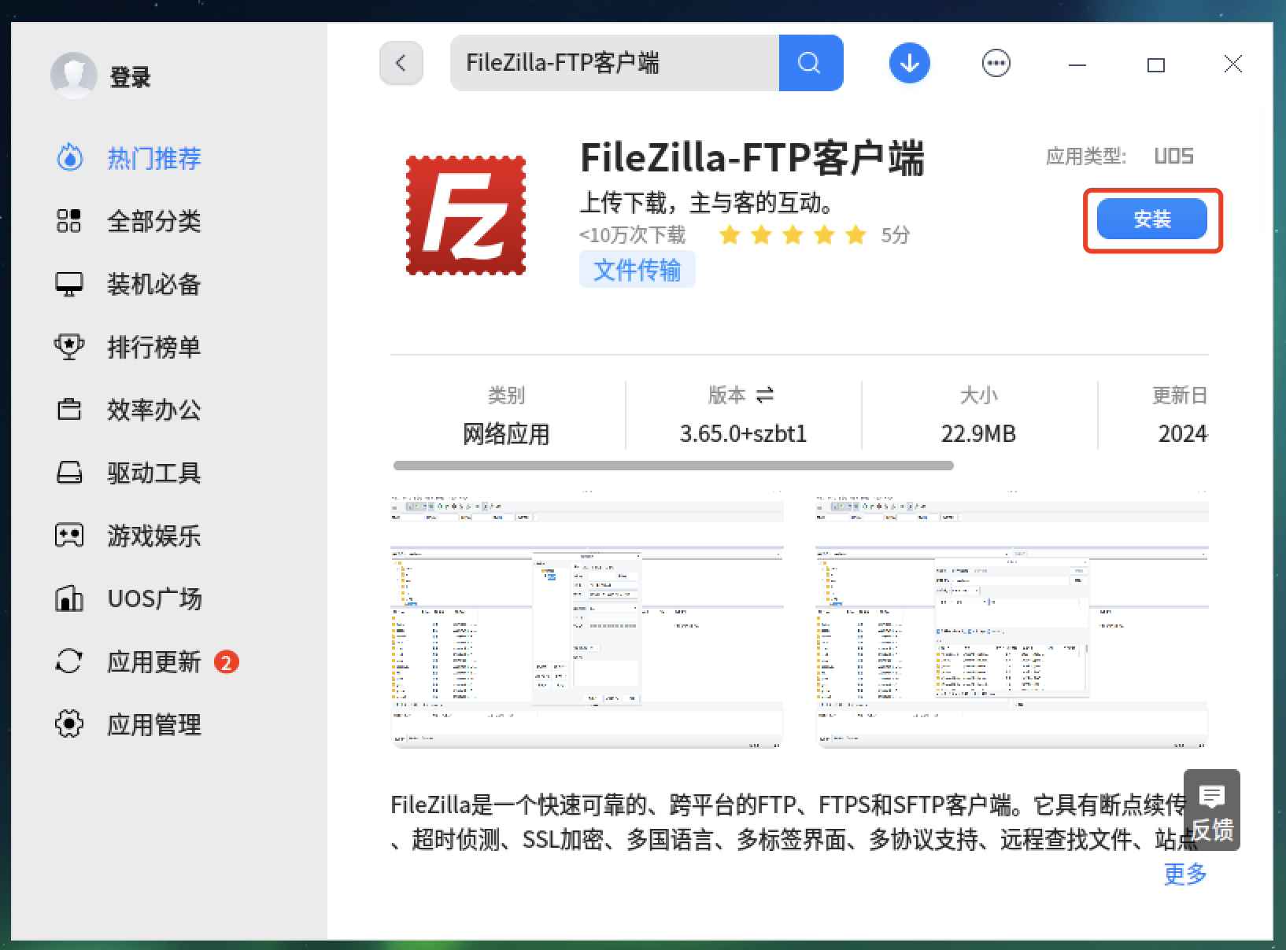
Task: Click the 应用更新 refresh icon
Action: (x=69, y=661)
